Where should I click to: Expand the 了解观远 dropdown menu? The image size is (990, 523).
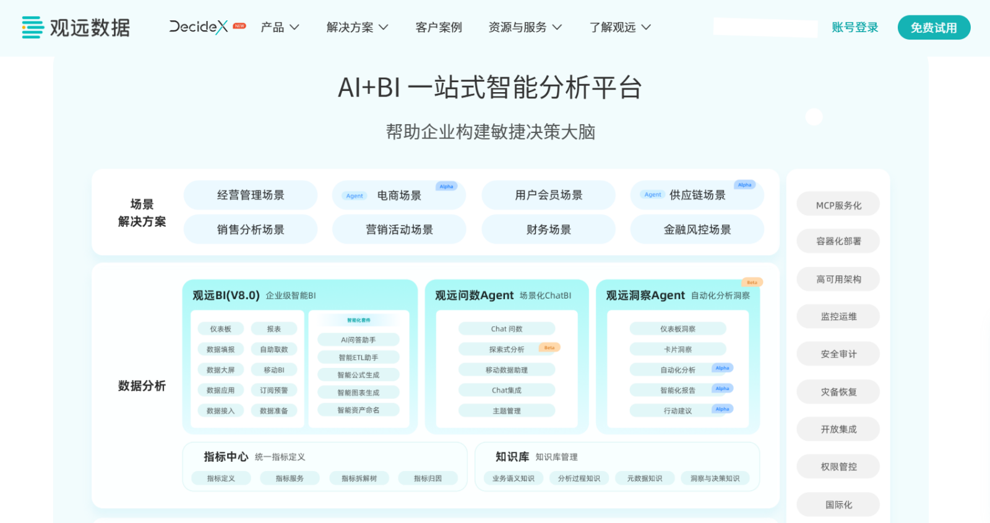[620, 27]
